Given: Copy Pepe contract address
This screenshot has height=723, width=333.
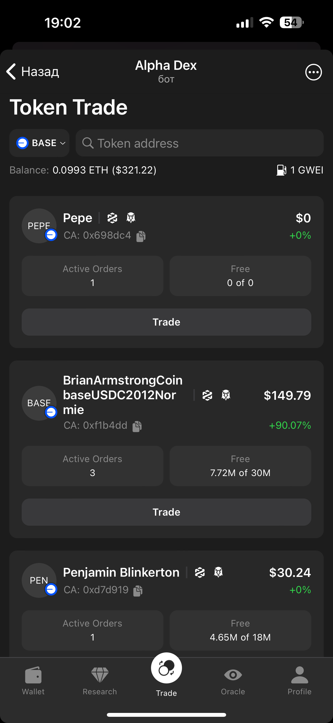Looking at the screenshot, I should pyautogui.click(x=141, y=236).
